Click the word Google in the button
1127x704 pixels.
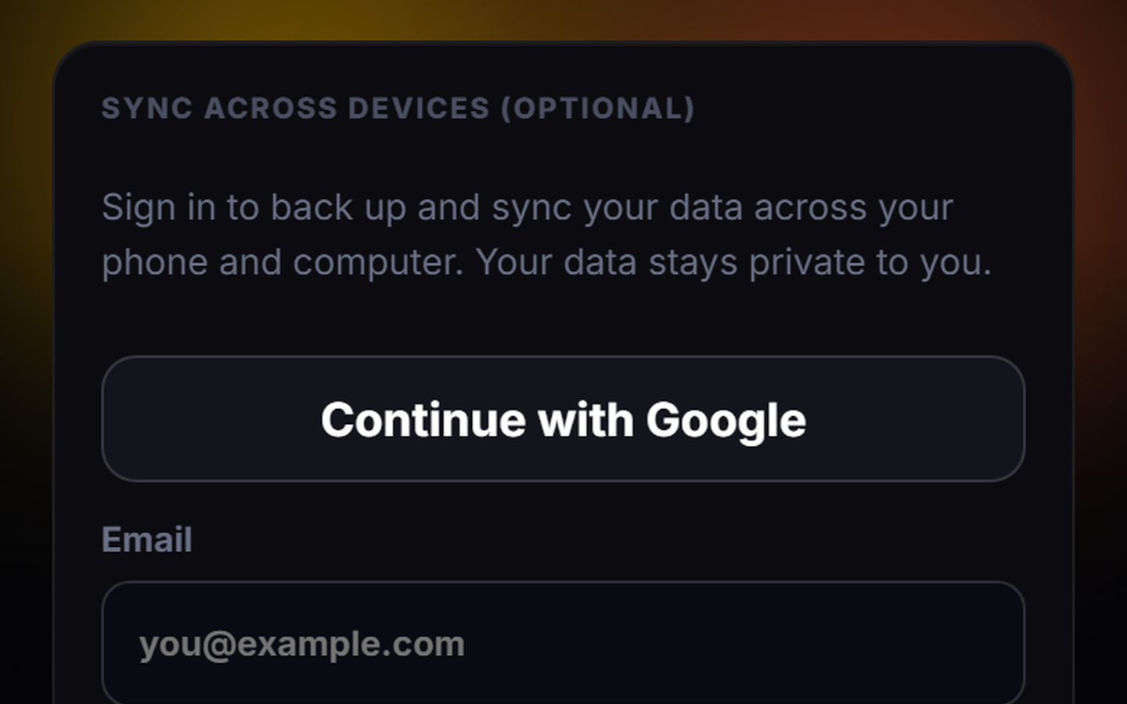click(x=726, y=421)
